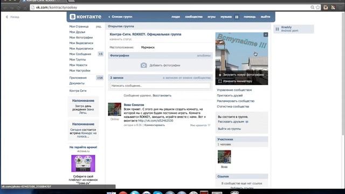This screenshot has height=194, width=345.
Task: Open Управление сообществом
Action: pos(234,90)
